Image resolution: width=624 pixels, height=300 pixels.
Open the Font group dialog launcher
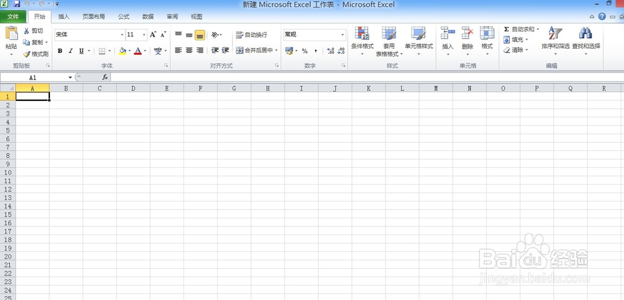pos(167,65)
